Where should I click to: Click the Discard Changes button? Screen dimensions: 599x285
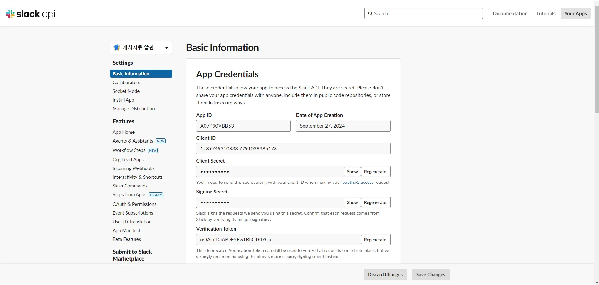(x=385, y=275)
